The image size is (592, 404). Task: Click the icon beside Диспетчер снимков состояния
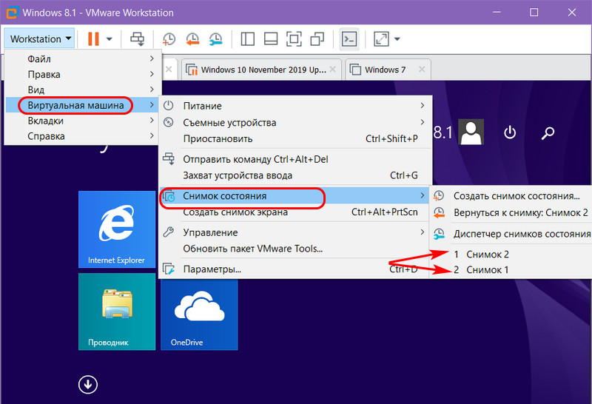click(439, 234)
